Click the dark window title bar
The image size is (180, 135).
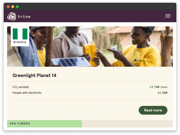[x=90, y=6]
